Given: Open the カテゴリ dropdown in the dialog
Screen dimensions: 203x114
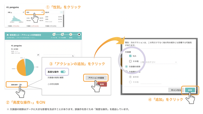Looking at the screenshot, I should [x=159, y=62].
